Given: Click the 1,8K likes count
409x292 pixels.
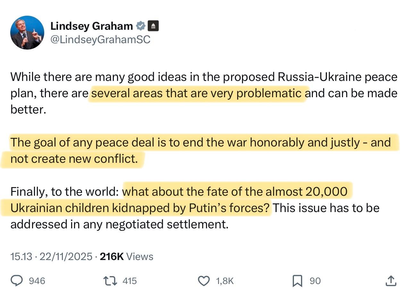Looking at the screenshot, I should click(x=225, y=281).
